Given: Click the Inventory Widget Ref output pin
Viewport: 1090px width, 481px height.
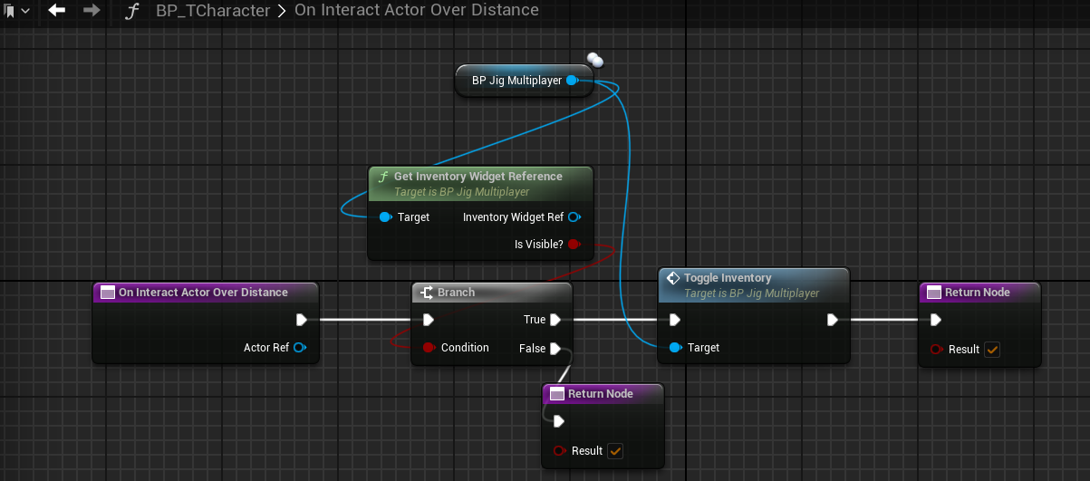Looking at the screenshot, I should pos(574,217).
